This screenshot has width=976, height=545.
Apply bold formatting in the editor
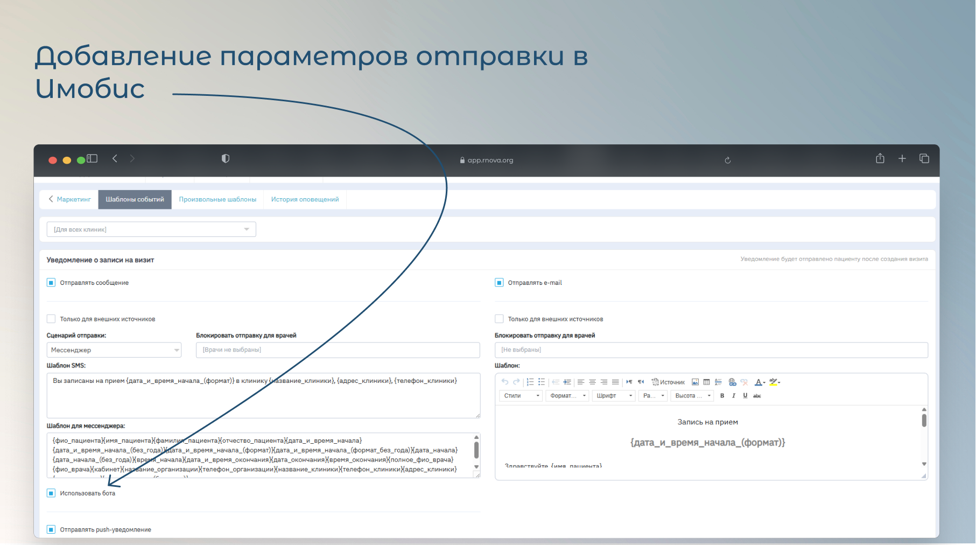click(722, 396)
